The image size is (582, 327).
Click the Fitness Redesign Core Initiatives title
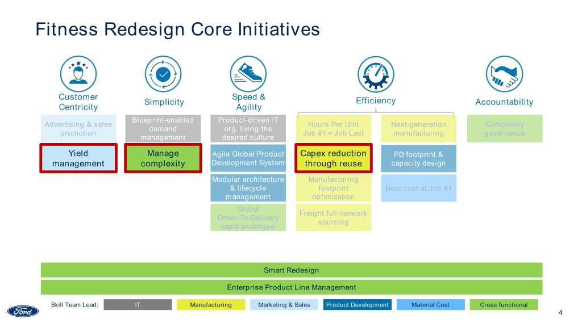click(x=177, y=29)
